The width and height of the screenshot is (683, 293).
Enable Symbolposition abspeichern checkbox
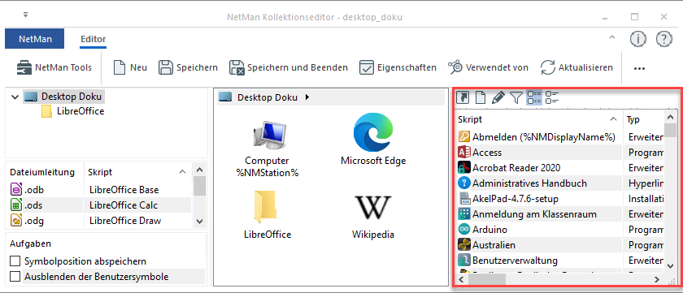coord(15,261)
